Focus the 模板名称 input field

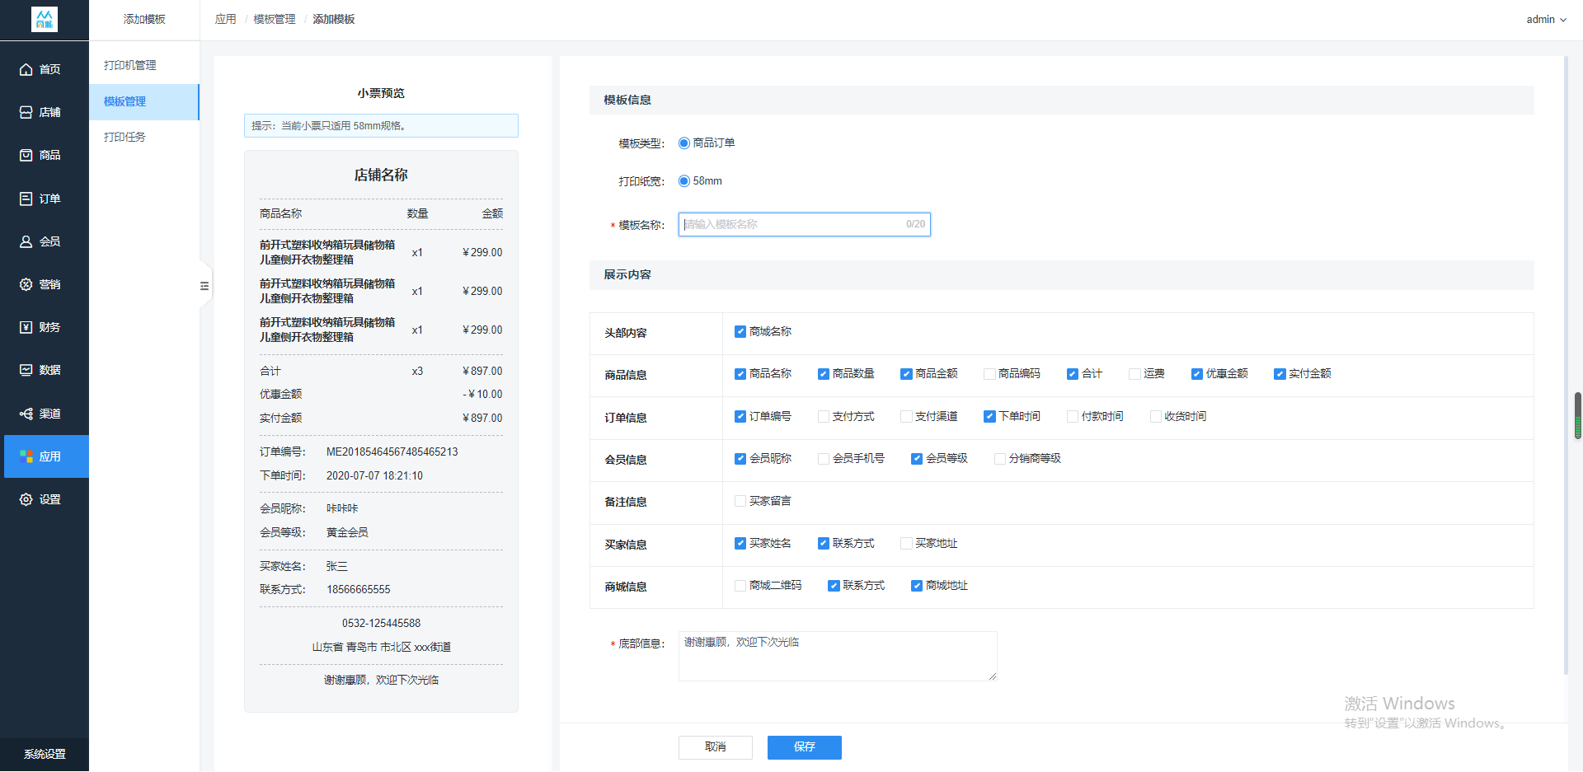805,224
